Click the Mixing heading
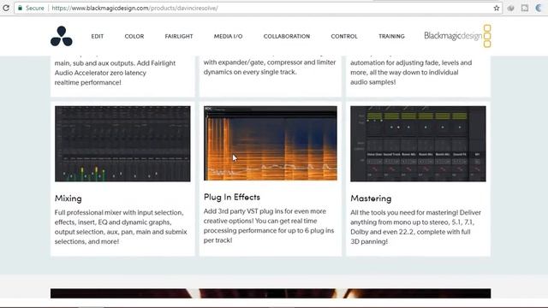 pyautogui.click(x=68, y=198)
